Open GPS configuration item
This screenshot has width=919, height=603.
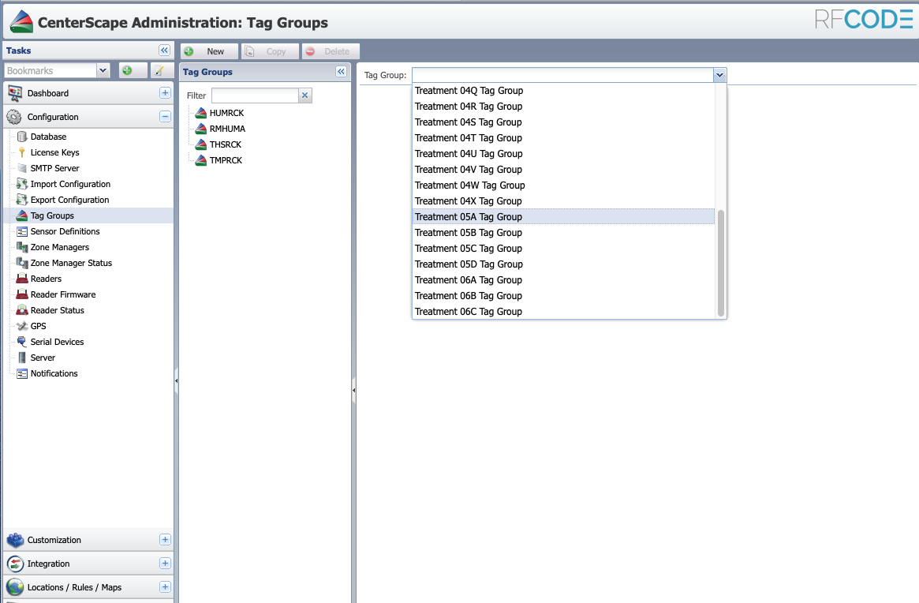(x=38, y=327)
